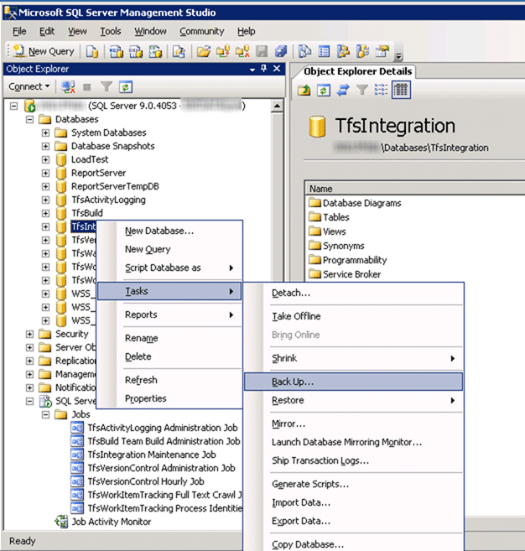The height and width of the screenshot is (551, 525).
Task: Select Ship Transaction Logs... menu entry
Action: [354, 460]
